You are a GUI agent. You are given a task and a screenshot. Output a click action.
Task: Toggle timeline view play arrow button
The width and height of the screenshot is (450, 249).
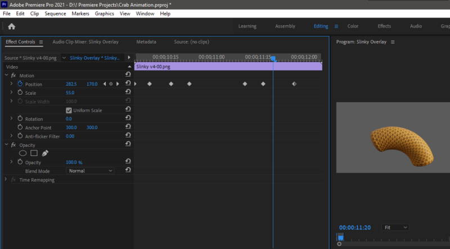coord(129,58)
